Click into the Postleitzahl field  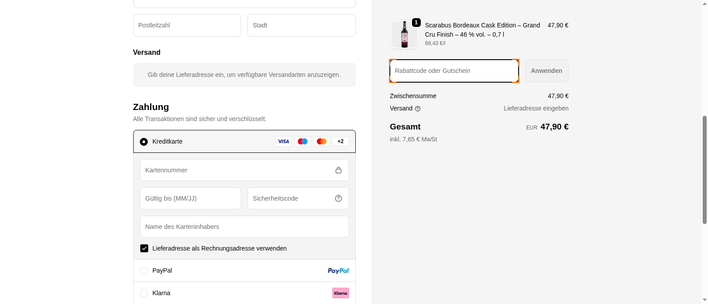point(187,25)
